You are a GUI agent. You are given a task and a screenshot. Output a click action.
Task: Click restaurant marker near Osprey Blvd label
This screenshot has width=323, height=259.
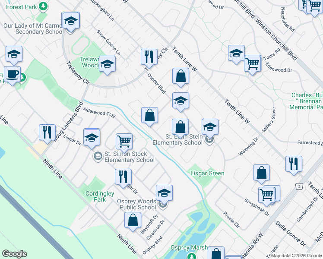149,57
